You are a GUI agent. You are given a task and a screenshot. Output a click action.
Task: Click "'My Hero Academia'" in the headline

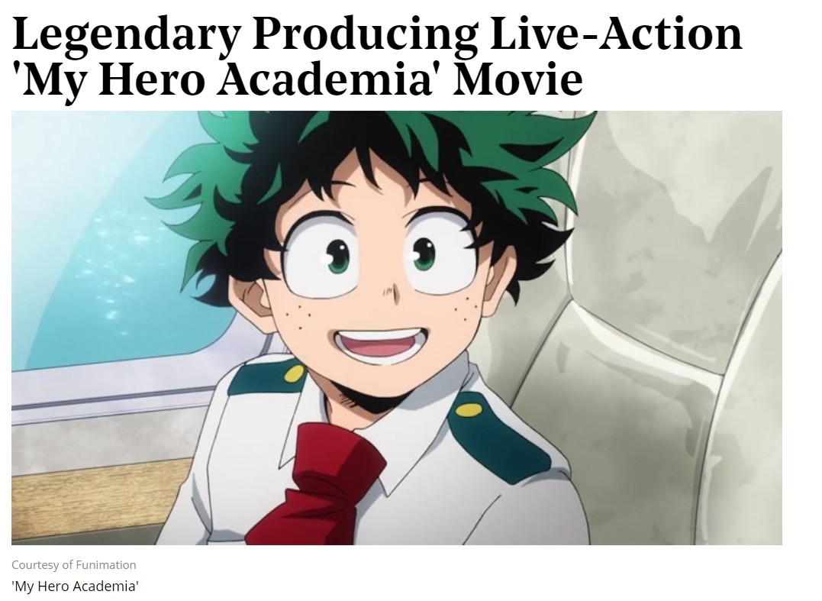pos(228,80)
